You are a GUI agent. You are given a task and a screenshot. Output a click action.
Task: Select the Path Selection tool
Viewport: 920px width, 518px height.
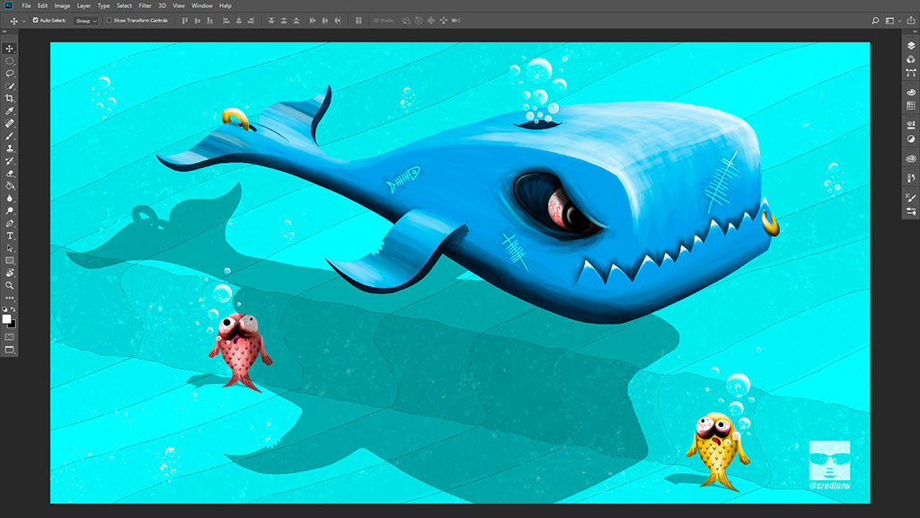pos(9,248)
